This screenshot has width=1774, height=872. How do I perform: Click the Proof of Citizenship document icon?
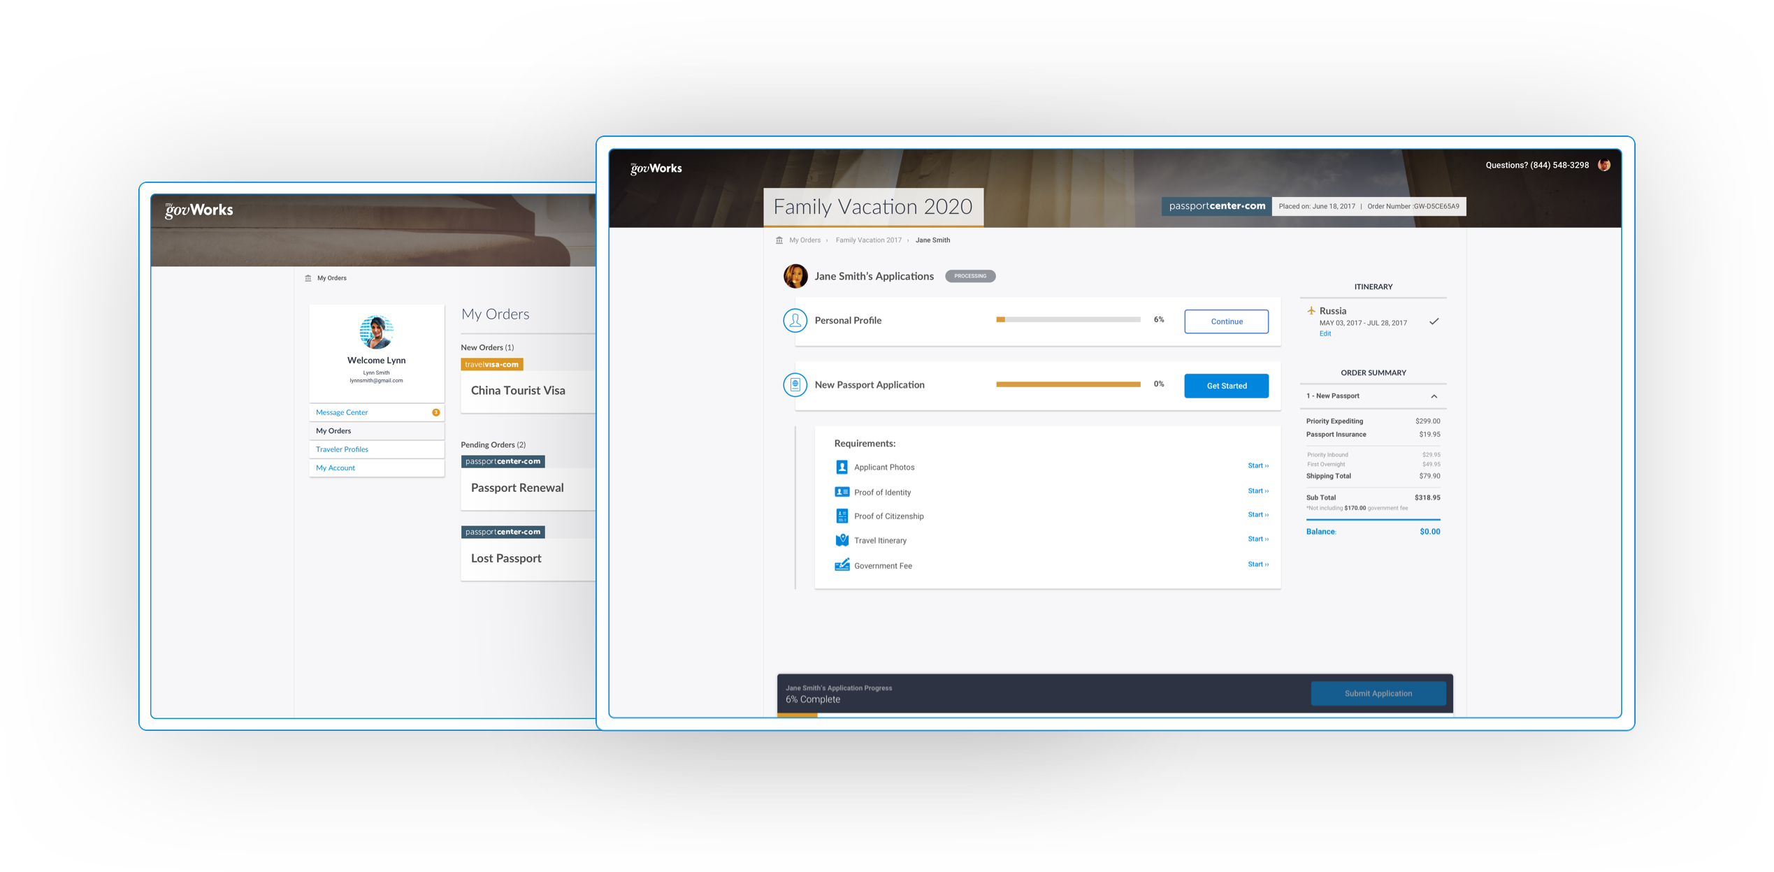click(842, 516)
